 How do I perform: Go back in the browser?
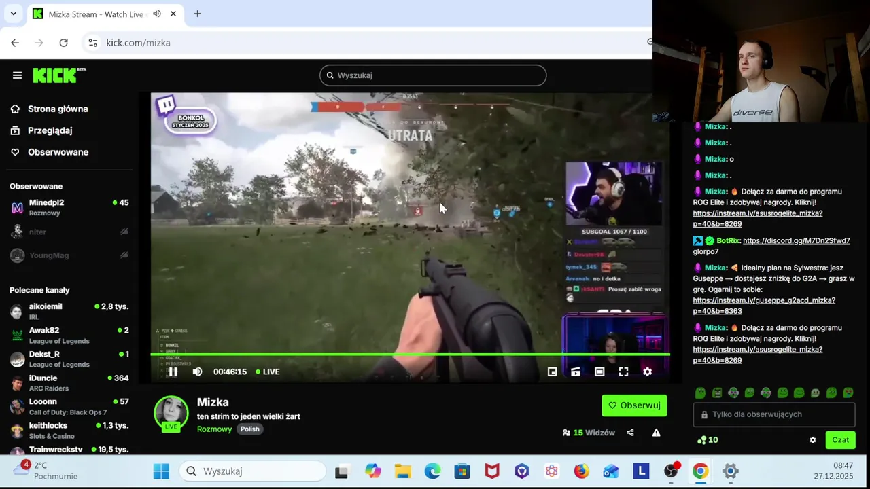pyautogui.click(x=15, y=43)
